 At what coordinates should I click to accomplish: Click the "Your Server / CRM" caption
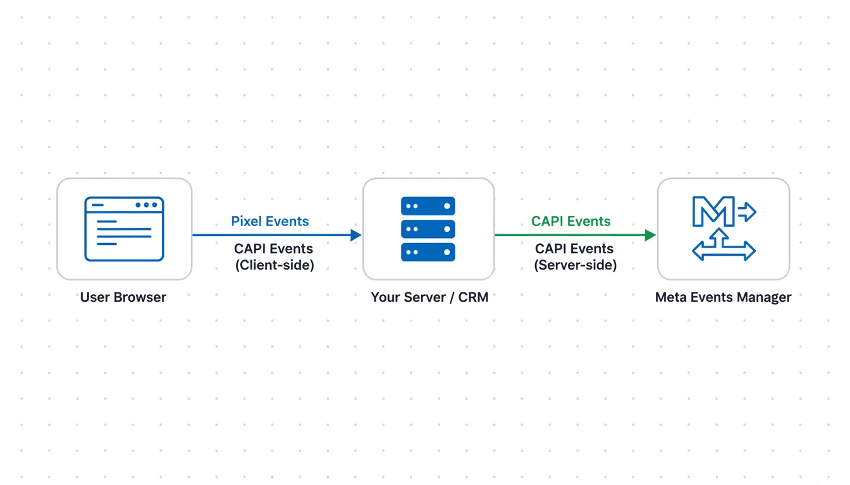(x=429, y=297)
